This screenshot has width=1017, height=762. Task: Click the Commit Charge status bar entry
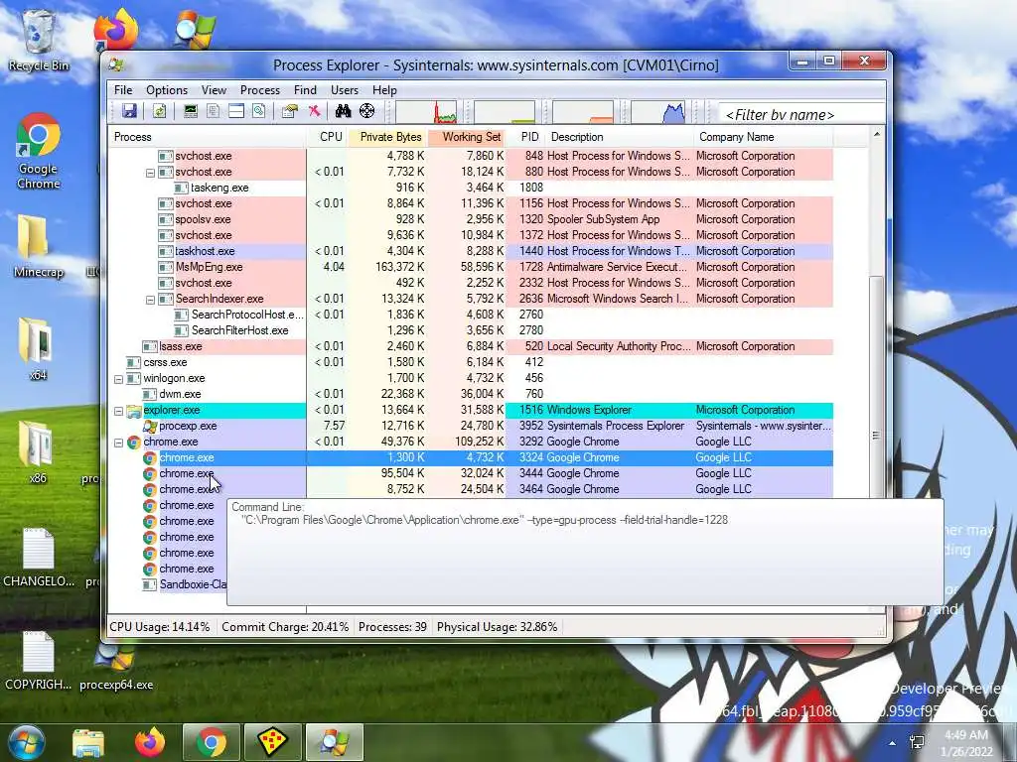pyautogui.click(x=285, y=627)
